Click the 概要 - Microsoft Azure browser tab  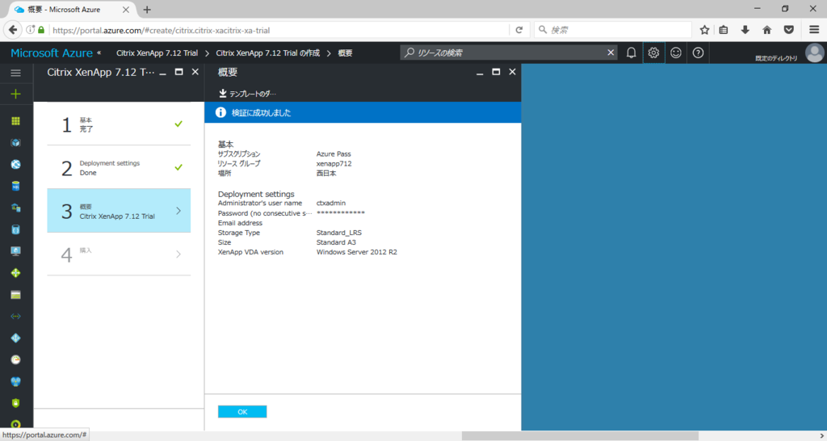click(x=72, y=10)
